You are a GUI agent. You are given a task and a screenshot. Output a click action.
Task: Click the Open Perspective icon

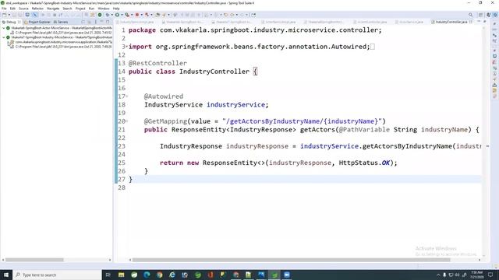point(480,15)
